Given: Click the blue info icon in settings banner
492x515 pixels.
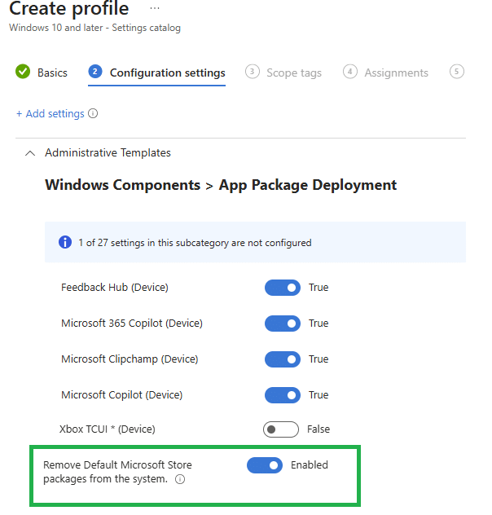Looking at the screenshot, I should 65,242.
